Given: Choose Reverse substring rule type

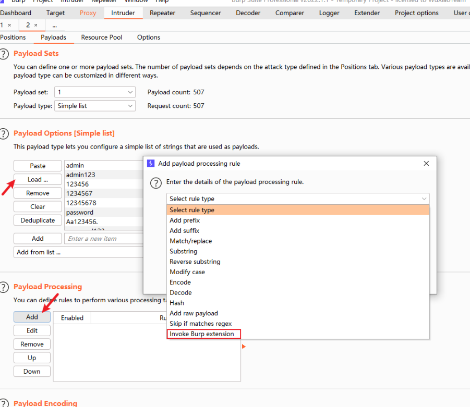Looking at the screenshot, I should point(298,262).
